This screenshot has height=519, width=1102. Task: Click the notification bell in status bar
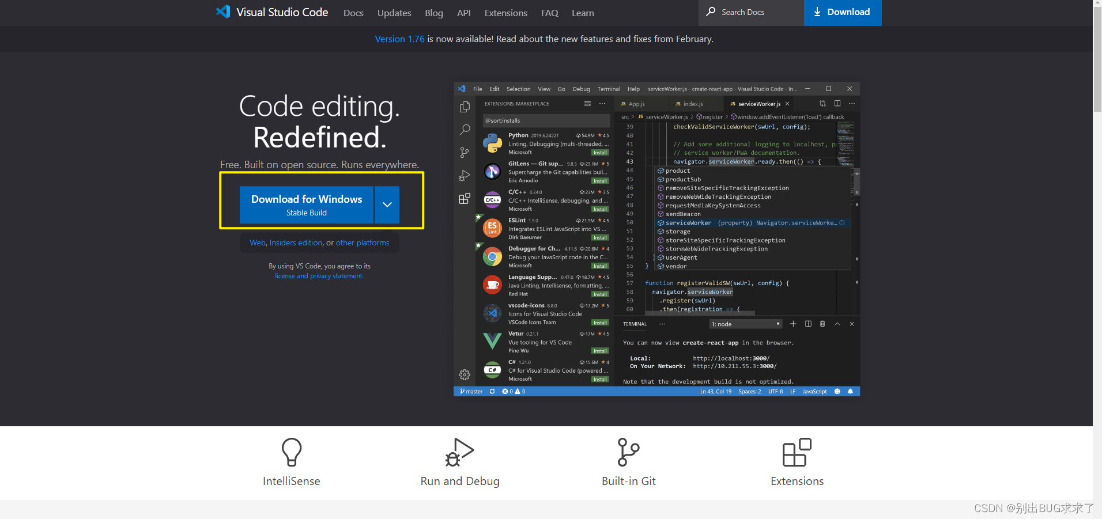pos(851,392)
